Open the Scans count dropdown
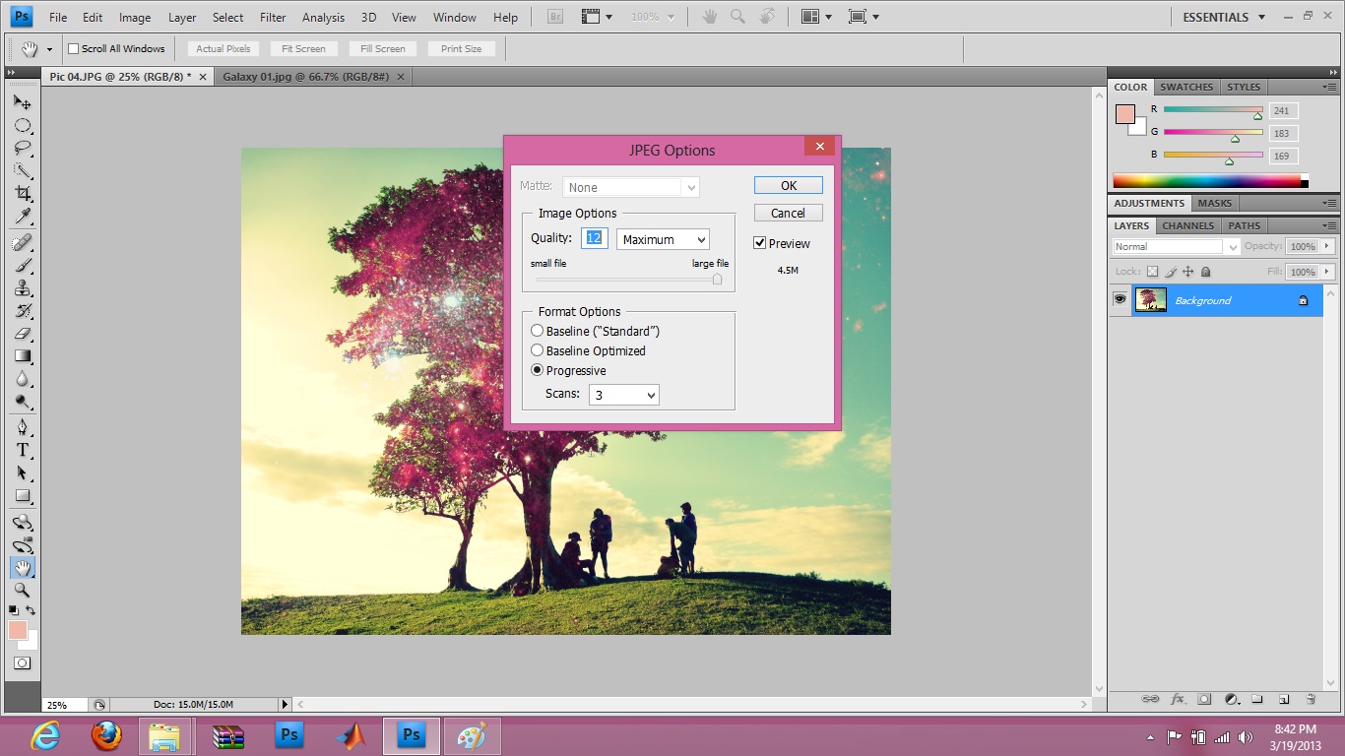This screenshot has height=756, width=1345. coord(623,395)
